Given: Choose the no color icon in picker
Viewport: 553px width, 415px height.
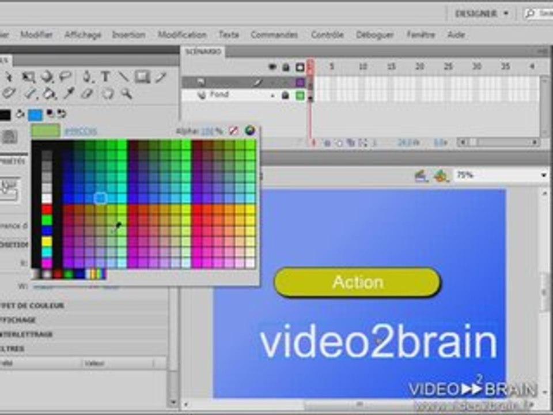Looking at the screenshot, I should (233, 131).
